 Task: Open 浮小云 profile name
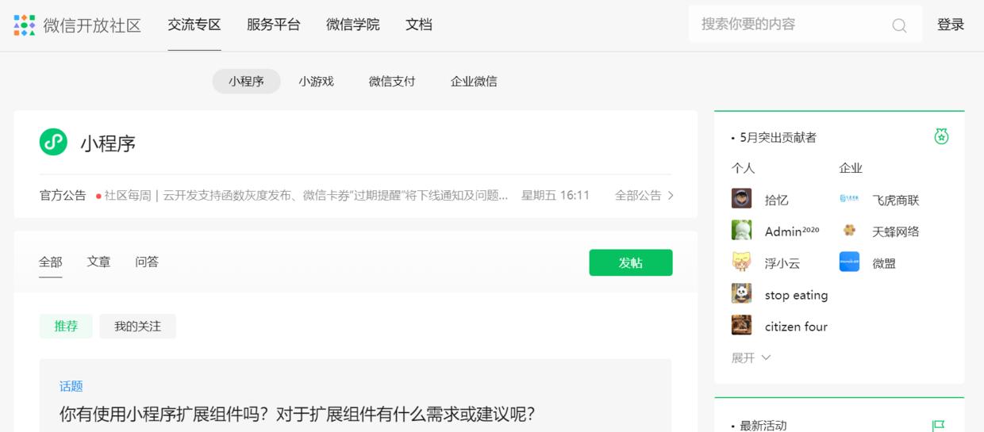pos(782,263)
